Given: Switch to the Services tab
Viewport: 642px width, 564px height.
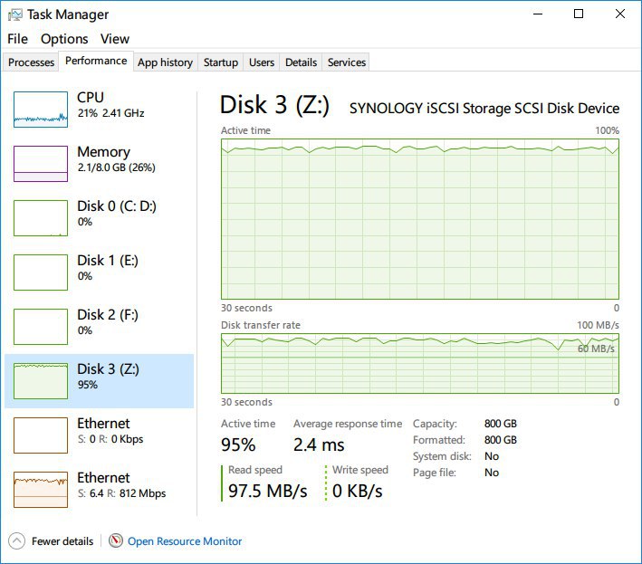Looking at the screenshot, I should 347,62.
